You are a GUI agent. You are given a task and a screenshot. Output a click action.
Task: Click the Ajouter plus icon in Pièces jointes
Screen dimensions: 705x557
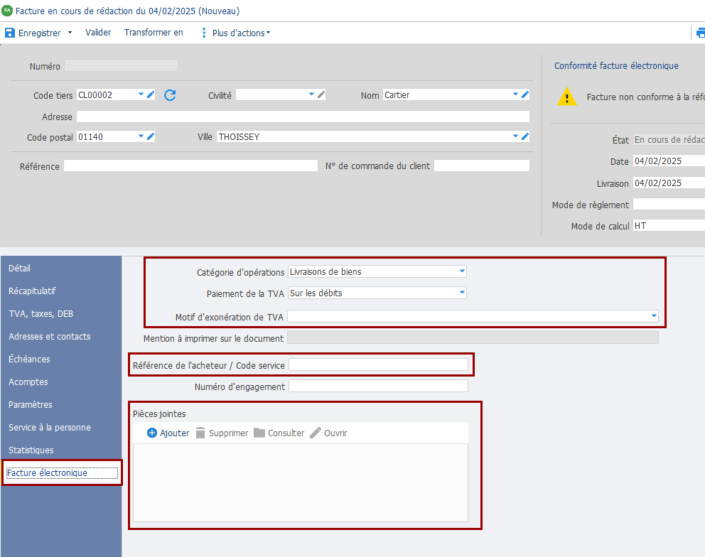tap(151, 433)
